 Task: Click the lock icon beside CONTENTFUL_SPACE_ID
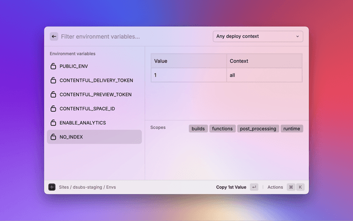tap(54, 109)
